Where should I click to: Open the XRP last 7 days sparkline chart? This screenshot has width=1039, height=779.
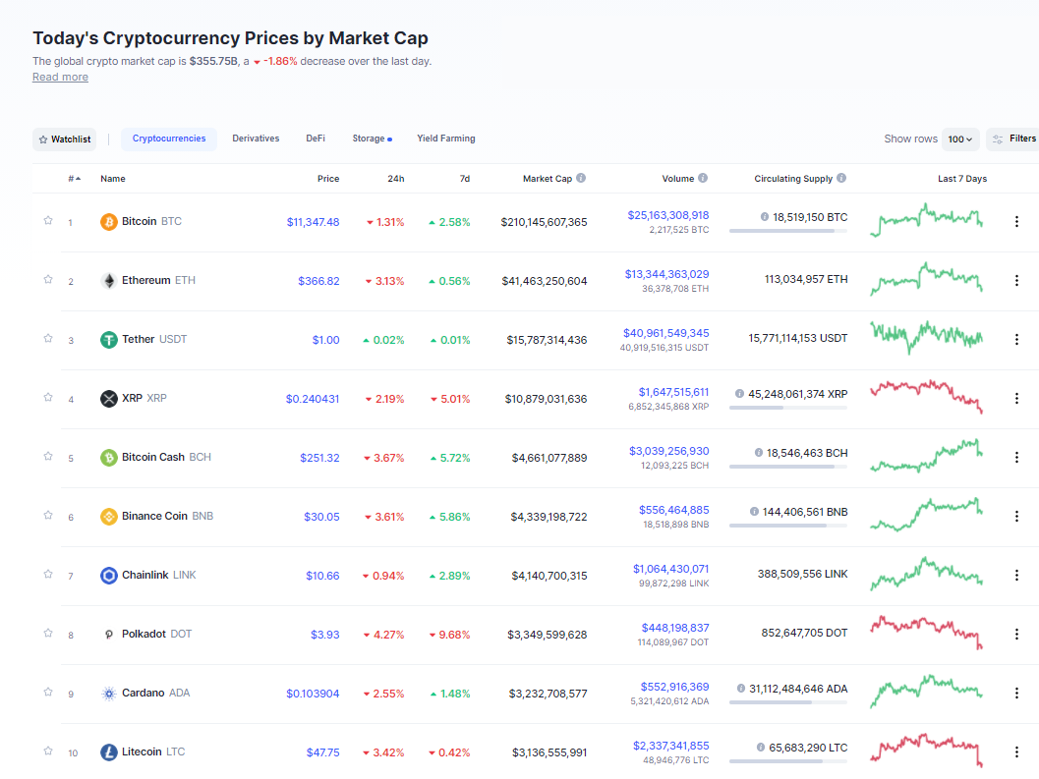pyautogui.click(x=926, y=397)
